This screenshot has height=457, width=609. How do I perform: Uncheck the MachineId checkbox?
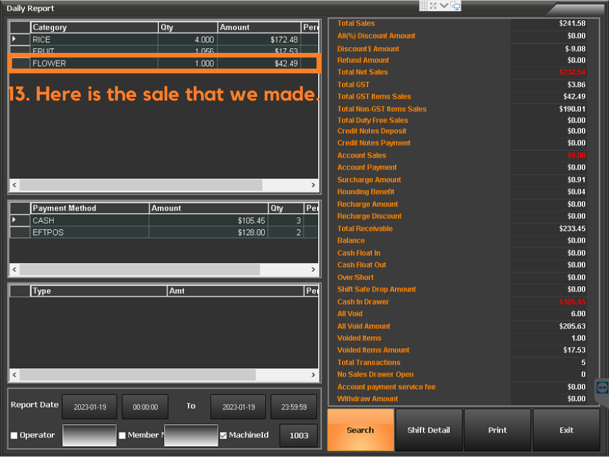click(x=223, y=436)
